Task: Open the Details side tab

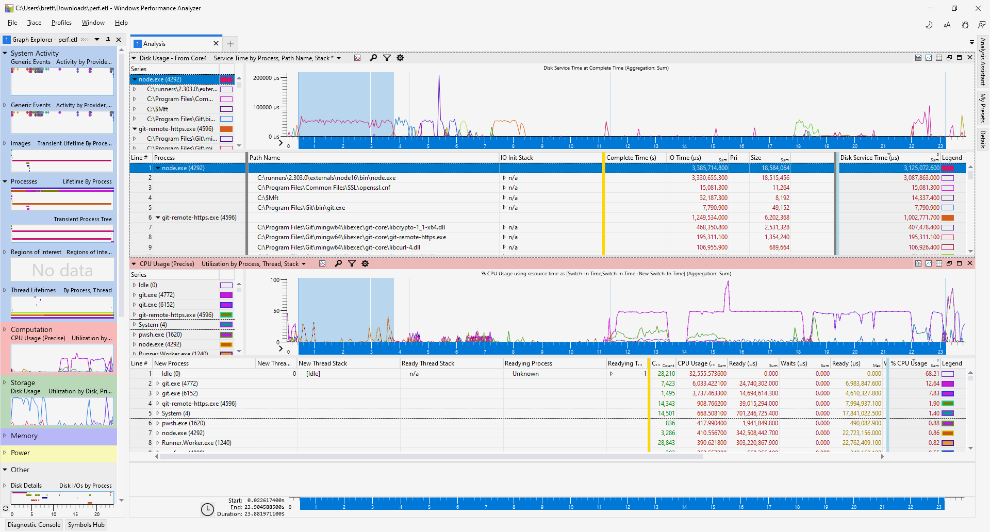Action: point(982,139)
